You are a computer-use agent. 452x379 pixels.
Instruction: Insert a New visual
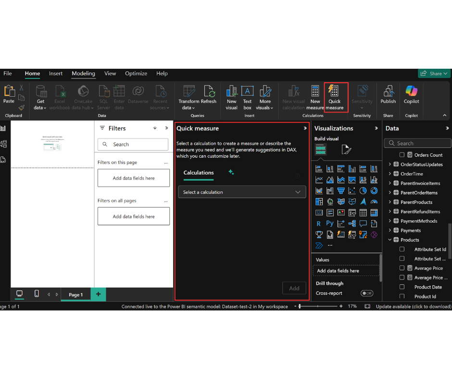231,98
